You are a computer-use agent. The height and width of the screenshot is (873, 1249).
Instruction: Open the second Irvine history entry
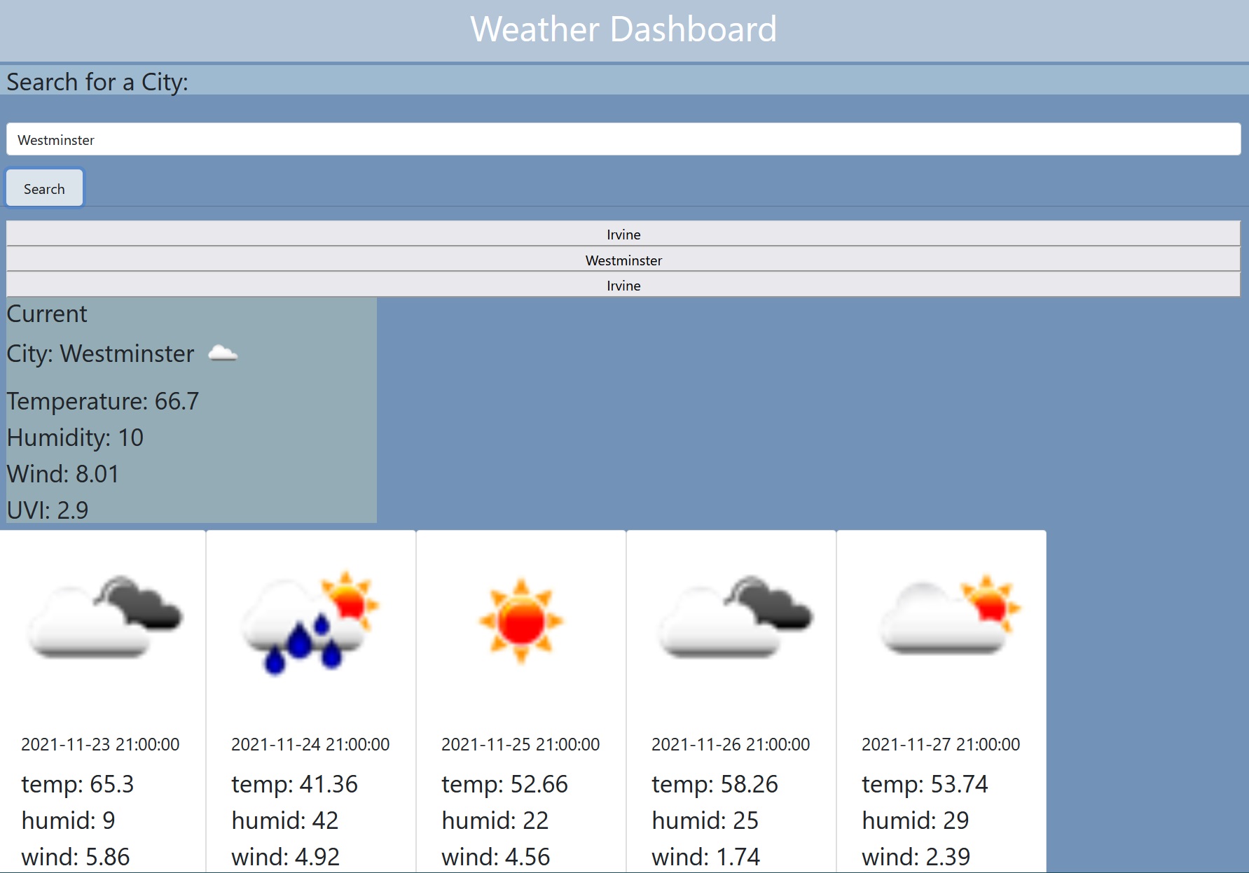click(x=623, y=285)
